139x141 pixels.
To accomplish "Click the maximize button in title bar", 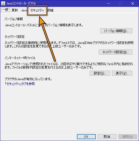I will pos(120,3).
